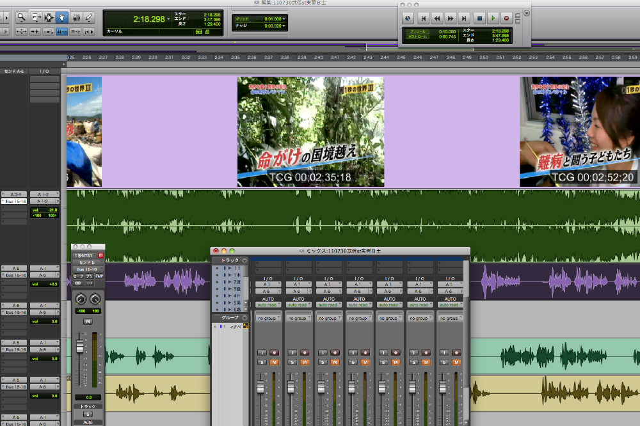Click the Fast Forward transport button
Image resolution: width=640 pixels, height=426 pixels.
pyautogui.click(x=451, y=19)
